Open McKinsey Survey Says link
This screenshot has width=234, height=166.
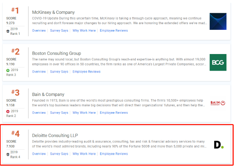pyautogui.click(x=59, y=31)
